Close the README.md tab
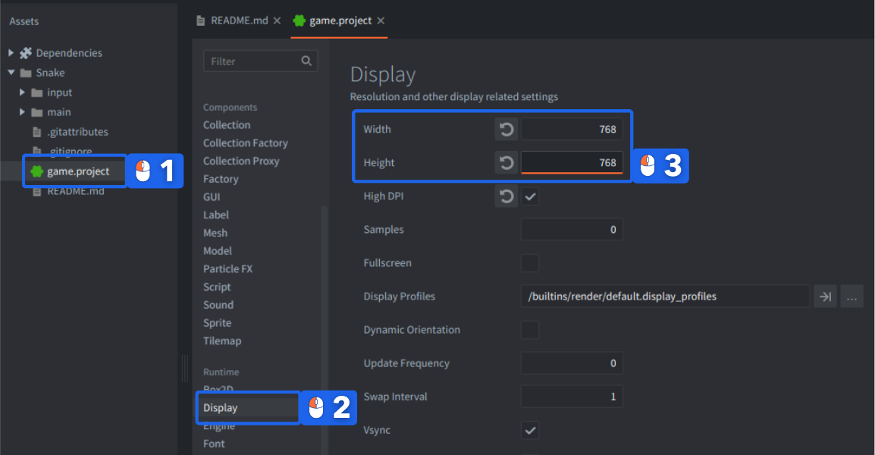The image size is (875, 455). (x=277, y=20)
